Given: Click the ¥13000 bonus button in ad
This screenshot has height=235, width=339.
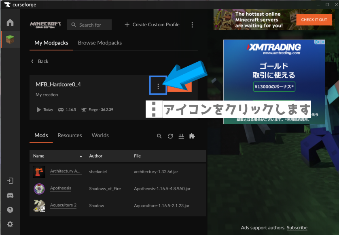Looking at the screenshot, I should (x=274, y=86).
